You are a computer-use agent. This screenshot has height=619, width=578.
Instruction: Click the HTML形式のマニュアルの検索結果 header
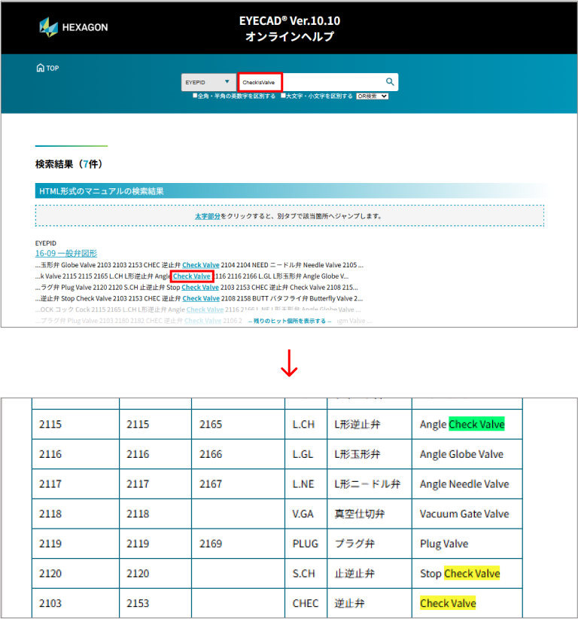(102, 191)
